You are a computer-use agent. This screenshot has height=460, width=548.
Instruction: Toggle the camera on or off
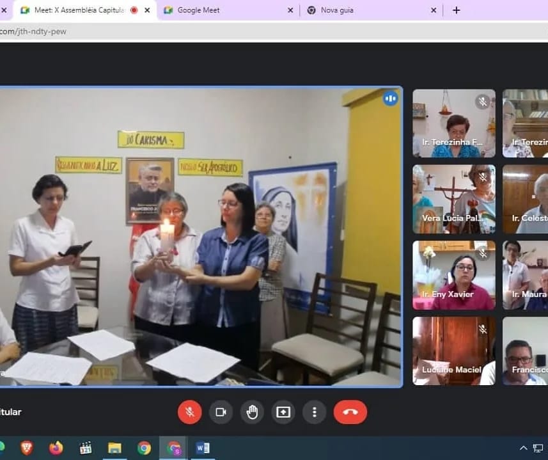tap(221, 412)
